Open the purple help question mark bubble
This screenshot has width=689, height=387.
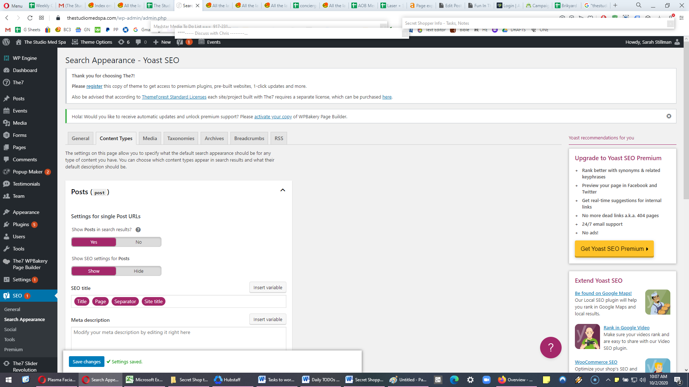tap(550, 347)
